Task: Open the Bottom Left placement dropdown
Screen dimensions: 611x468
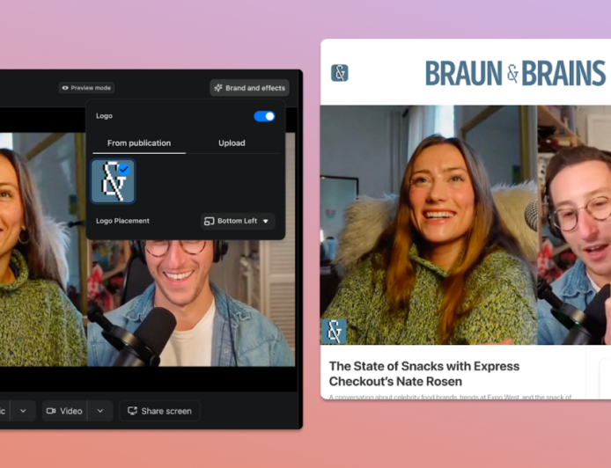Action: pos(238,221)
